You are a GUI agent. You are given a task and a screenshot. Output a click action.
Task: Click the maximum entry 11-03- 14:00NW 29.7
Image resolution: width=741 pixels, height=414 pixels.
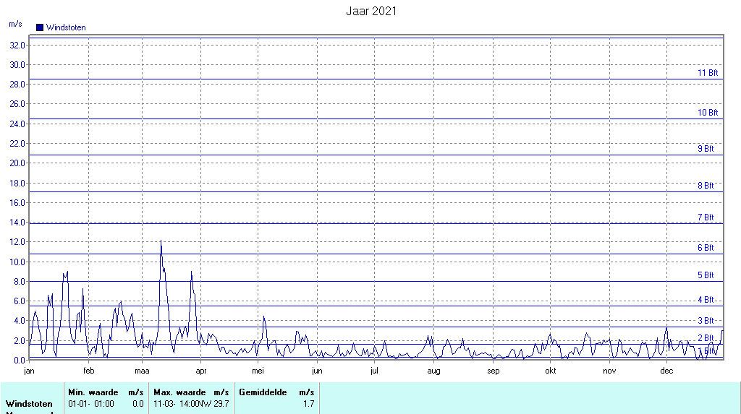pyautogui.click(x=191, y=404)
